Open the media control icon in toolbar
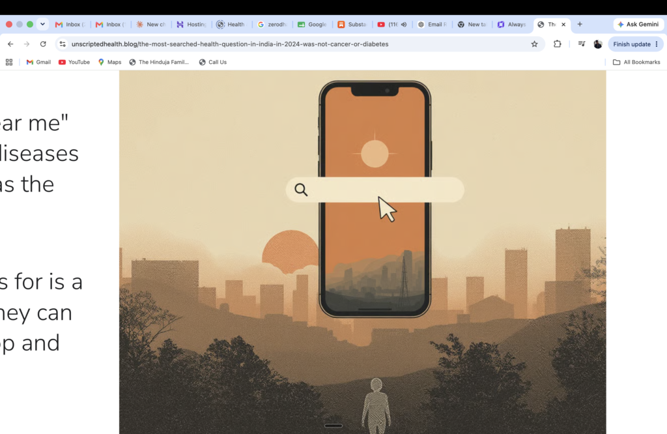Screen dimensions: 667x434 coord(582,44)
